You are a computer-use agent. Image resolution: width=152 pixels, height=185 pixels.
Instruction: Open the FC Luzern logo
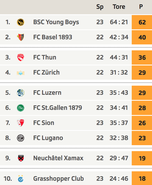[21, 93]
